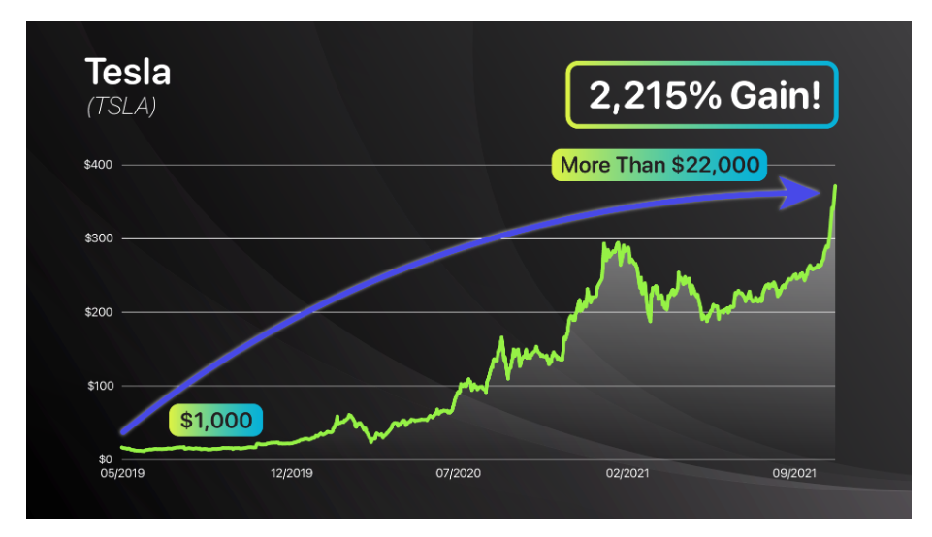
Task: Select the $300 y-axis label
Action: 98,238
